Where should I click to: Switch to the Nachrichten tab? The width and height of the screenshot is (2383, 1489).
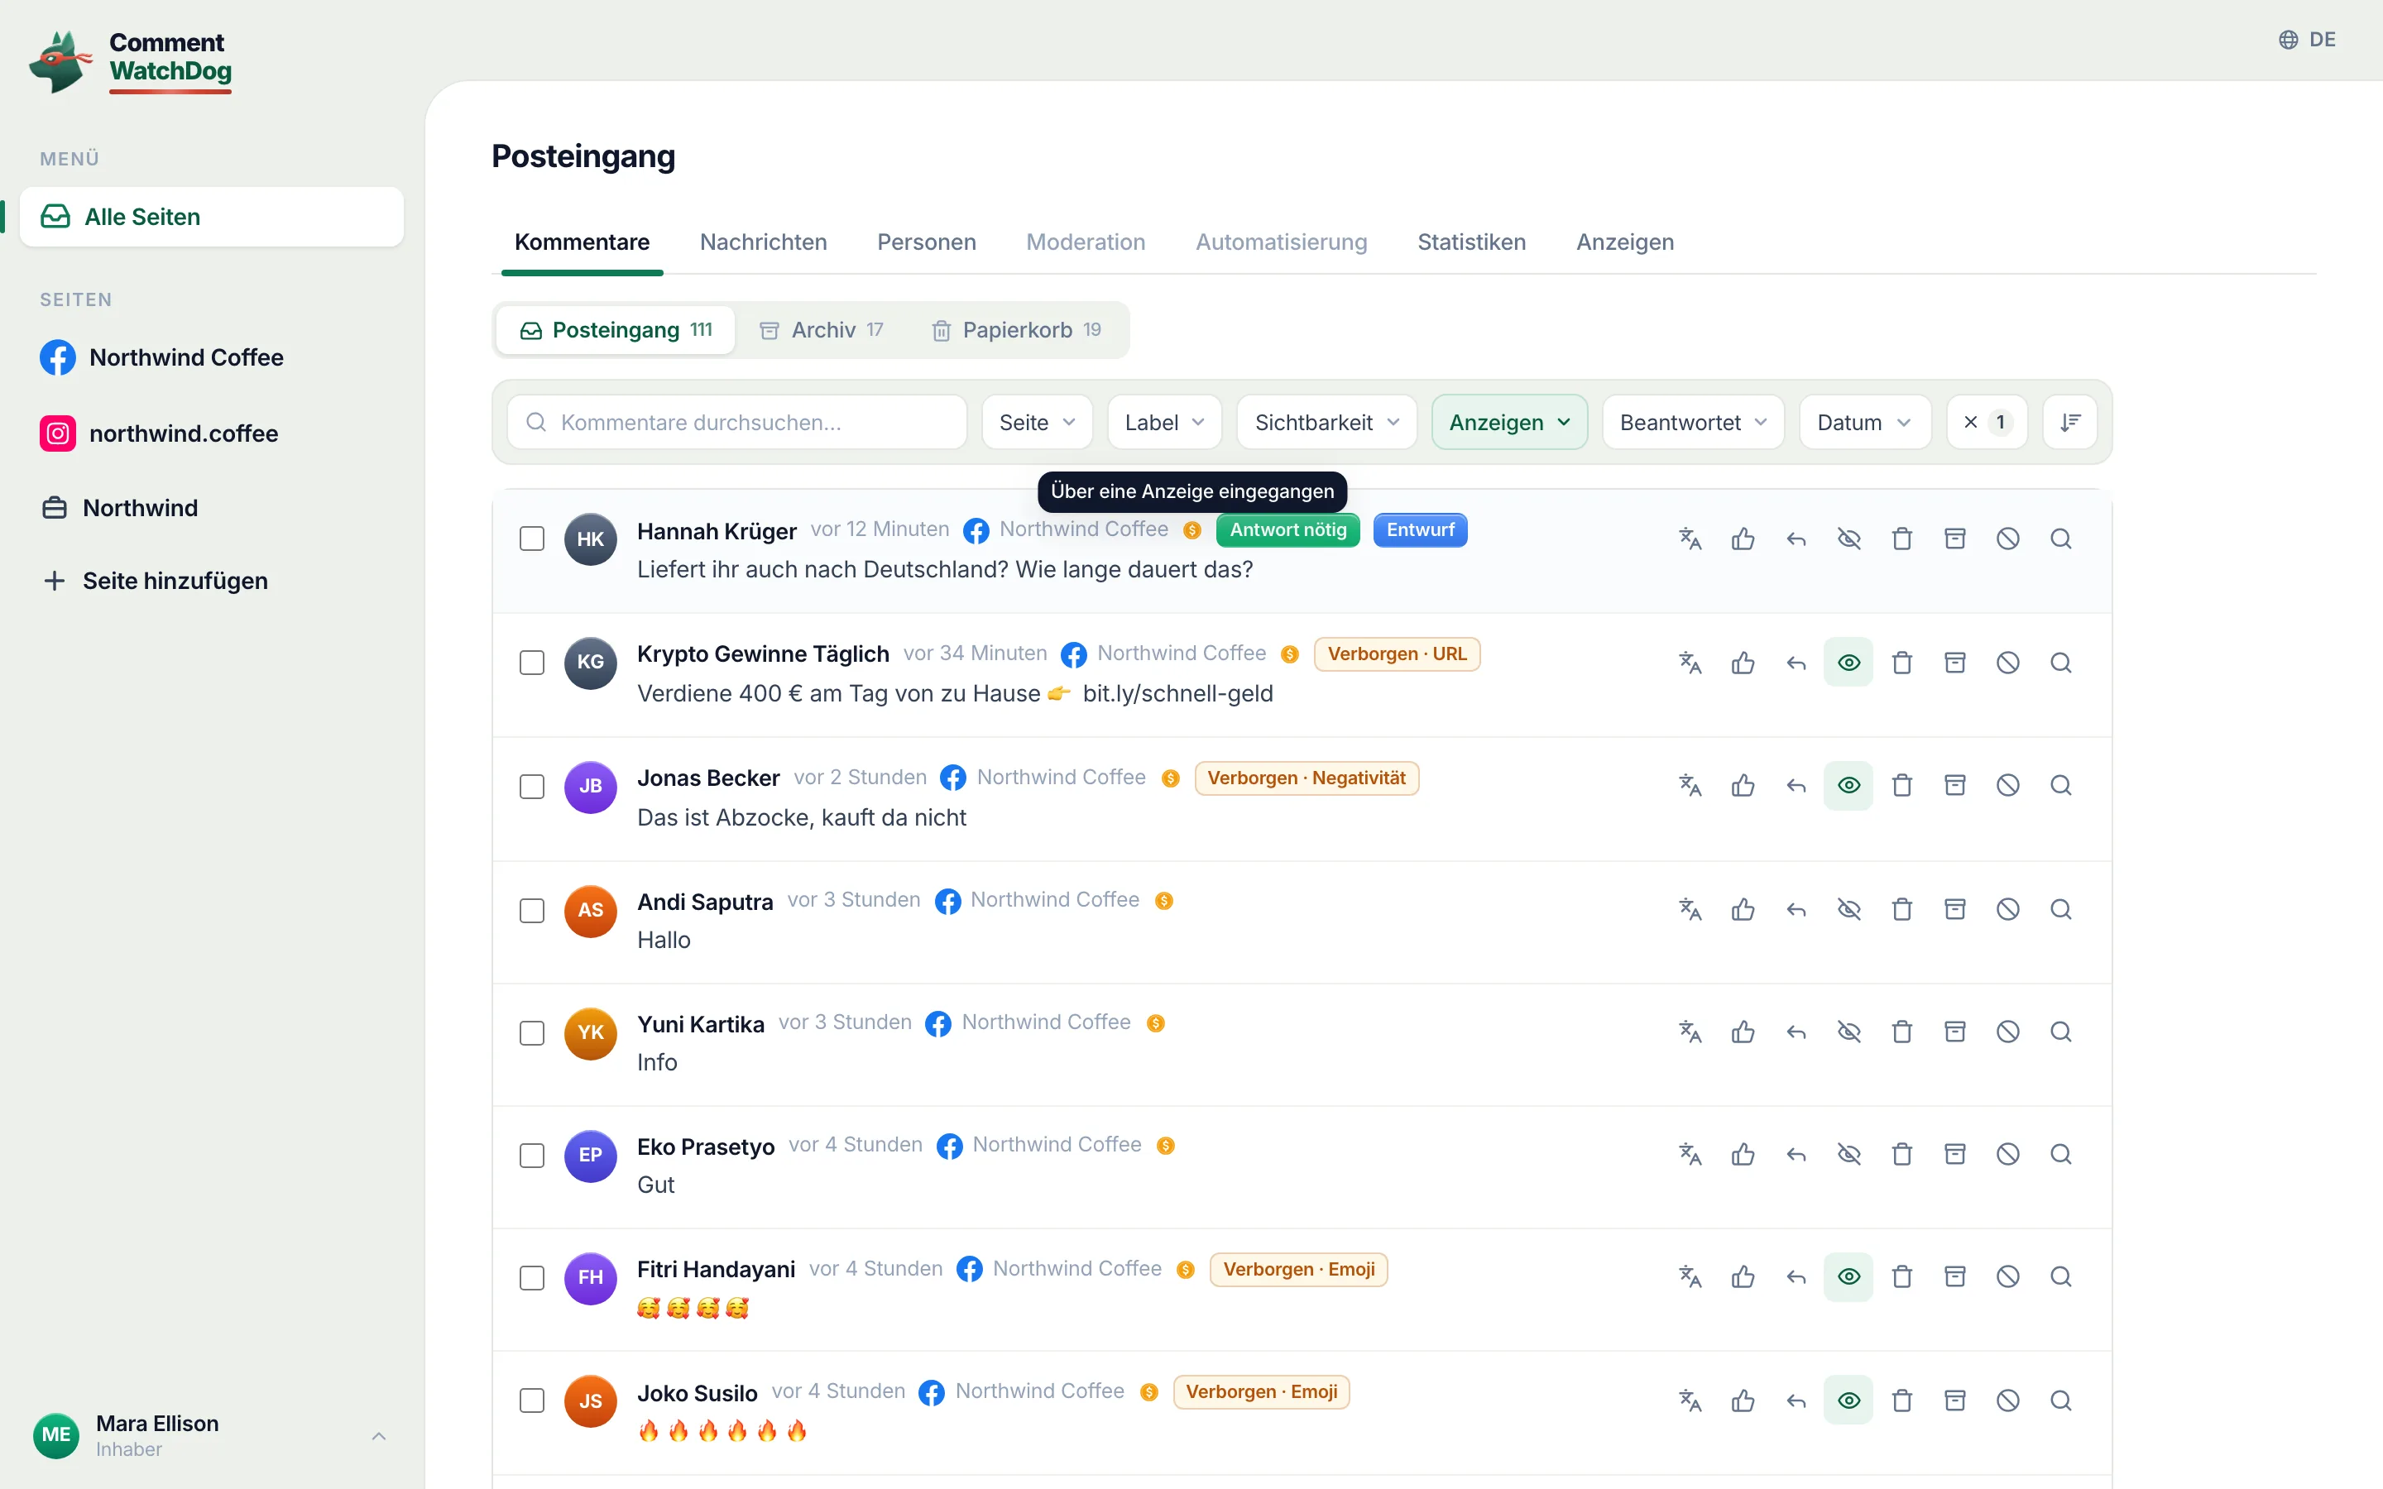click(x=763, y=242)
